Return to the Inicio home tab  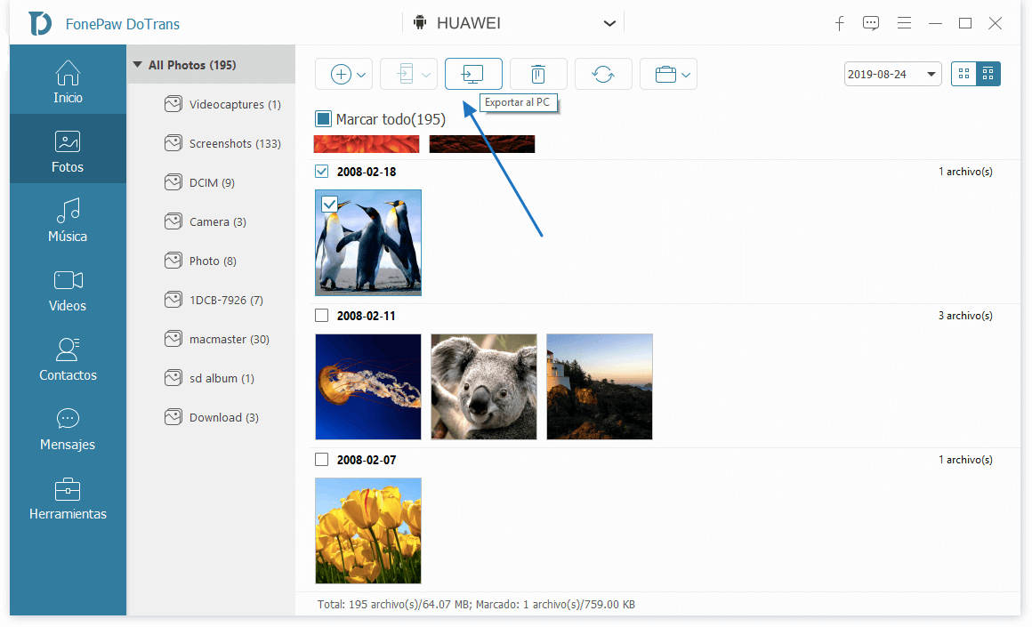pos(67,79)
